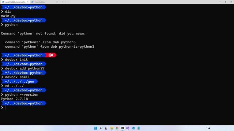Click "Command 'python' not found" message
Screen dimensions: 234x131
(x=43, y=33)
